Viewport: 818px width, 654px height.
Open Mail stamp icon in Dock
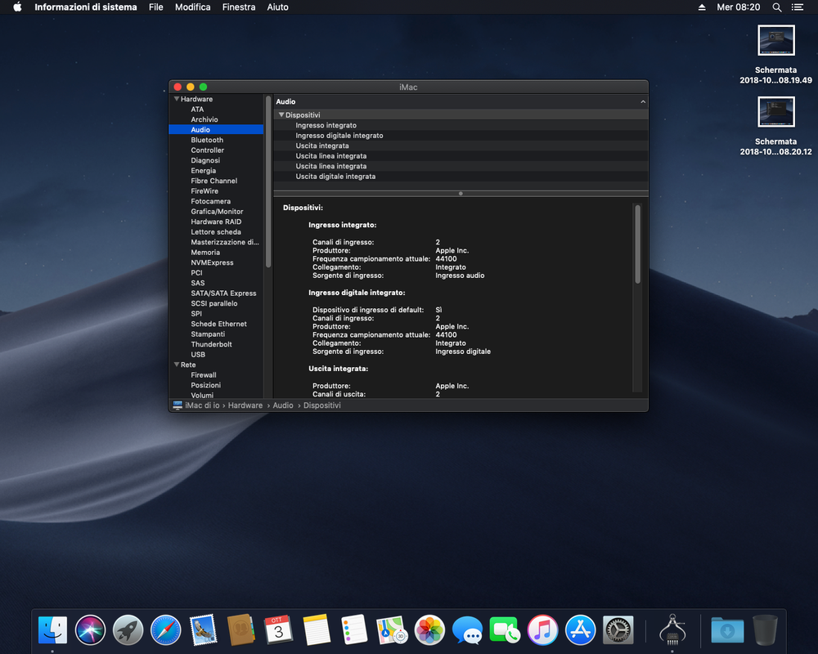pyautogui.click(x=203, y=630)
